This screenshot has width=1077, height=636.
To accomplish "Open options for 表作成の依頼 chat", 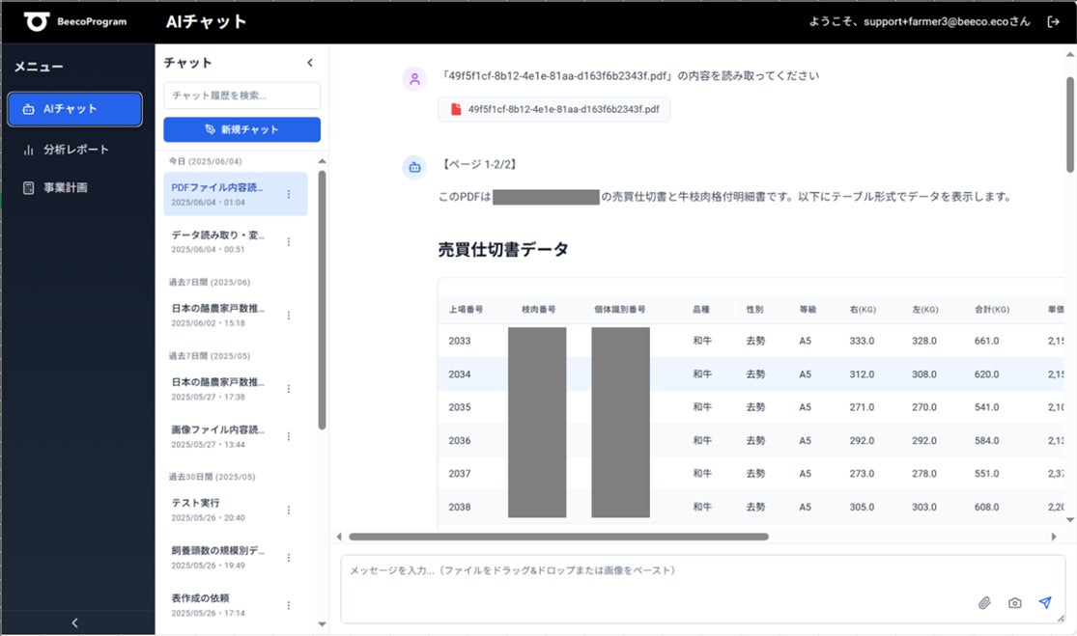I will pyautogui.click(x=289, y=605).
